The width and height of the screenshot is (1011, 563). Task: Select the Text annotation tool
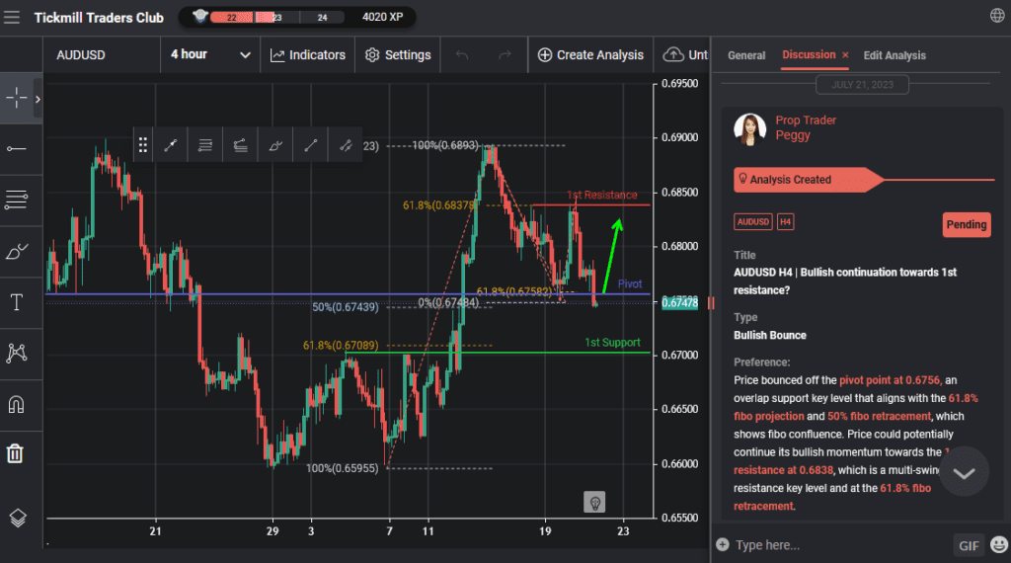[x=17, y=302]
